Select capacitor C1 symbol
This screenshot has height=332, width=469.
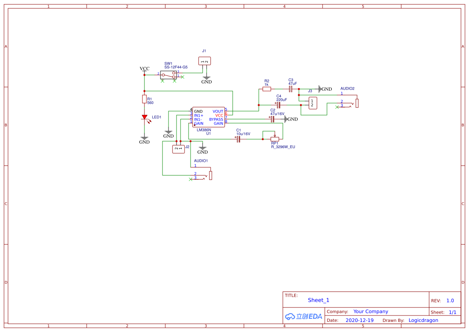point(238,139)
